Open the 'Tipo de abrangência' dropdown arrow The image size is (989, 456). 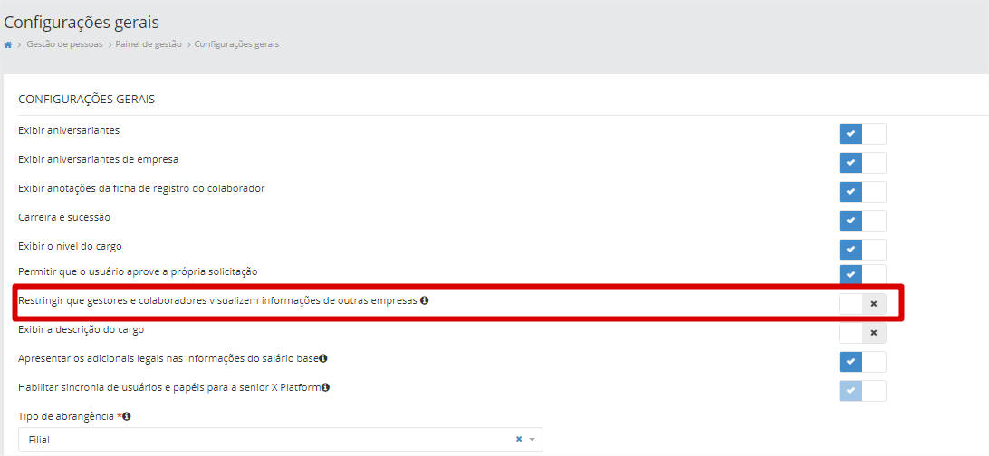tap(533, 439)
